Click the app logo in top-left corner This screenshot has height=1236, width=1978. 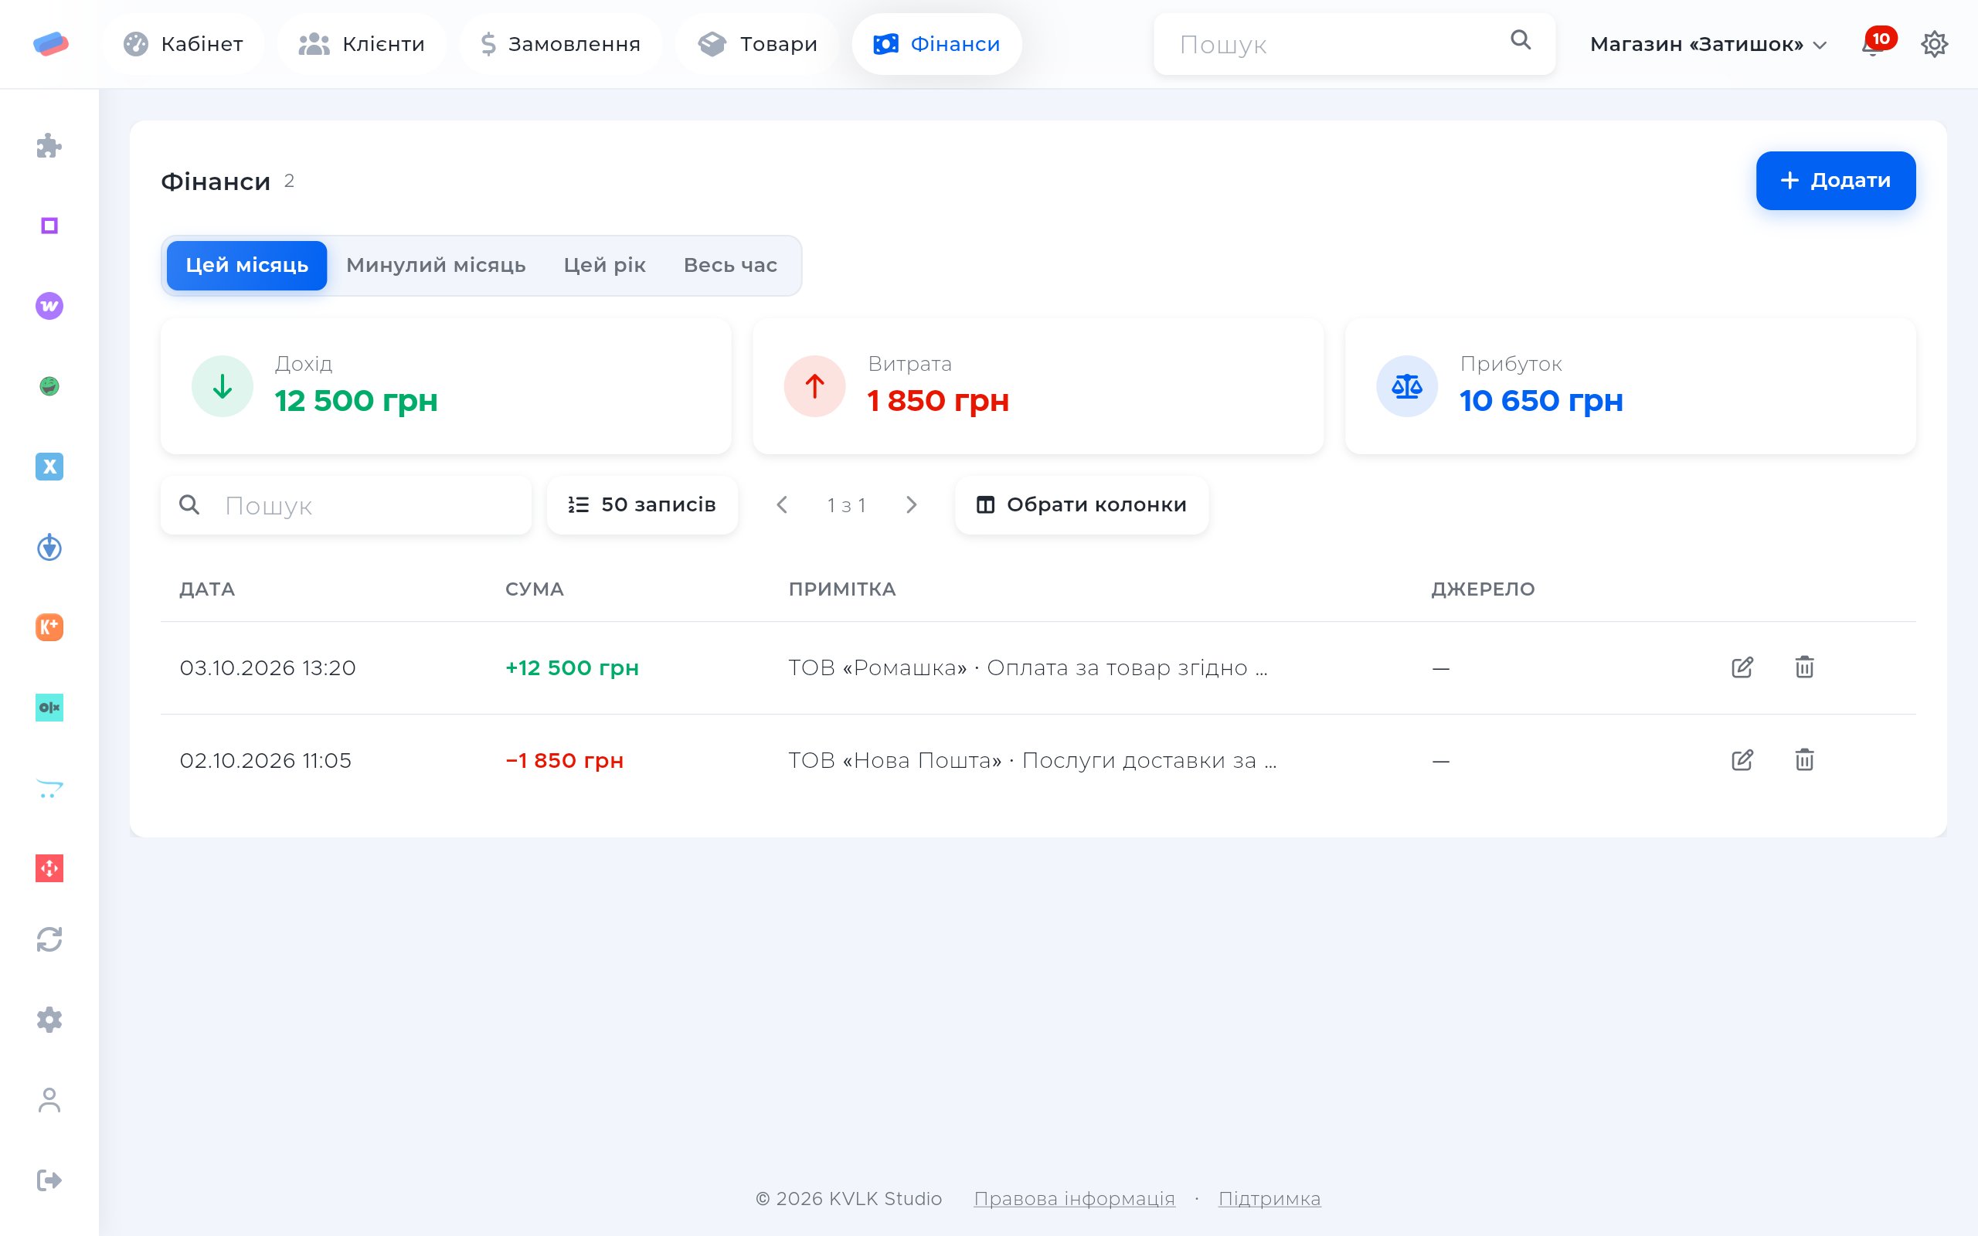pyautogui.click(x=50, y=44)
